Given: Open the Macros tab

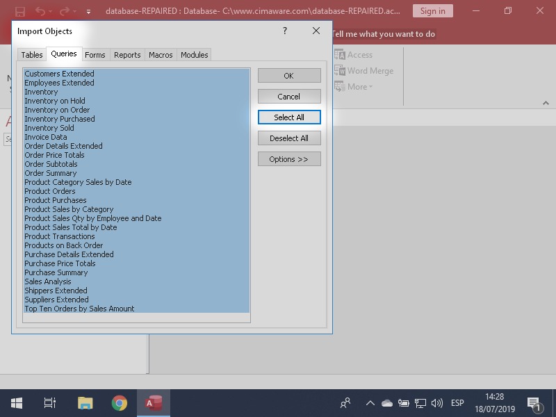Looking at the screenshot, I should [161, 54].
